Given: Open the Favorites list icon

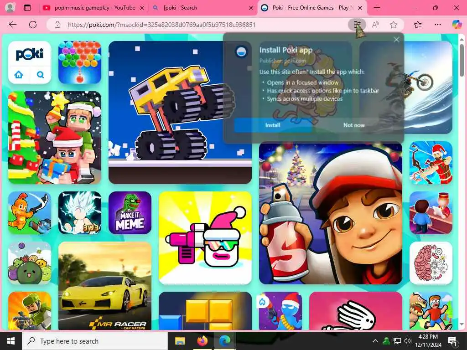Looking at the screenshot, I should (418, 25).
